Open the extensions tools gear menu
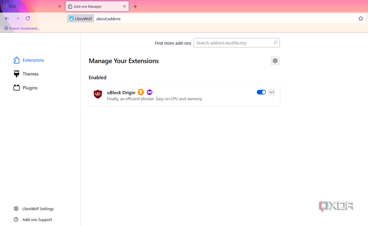Image resolution: width=368 pixels, height=226 pixels. click(275, 61)
